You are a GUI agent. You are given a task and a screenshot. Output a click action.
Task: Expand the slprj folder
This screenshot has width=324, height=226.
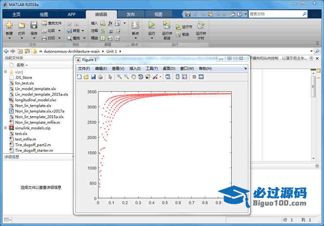(x=5, y=72)
